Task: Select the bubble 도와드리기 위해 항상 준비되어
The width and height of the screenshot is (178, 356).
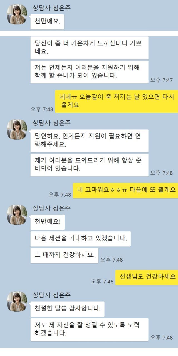Action: point(89,165)
